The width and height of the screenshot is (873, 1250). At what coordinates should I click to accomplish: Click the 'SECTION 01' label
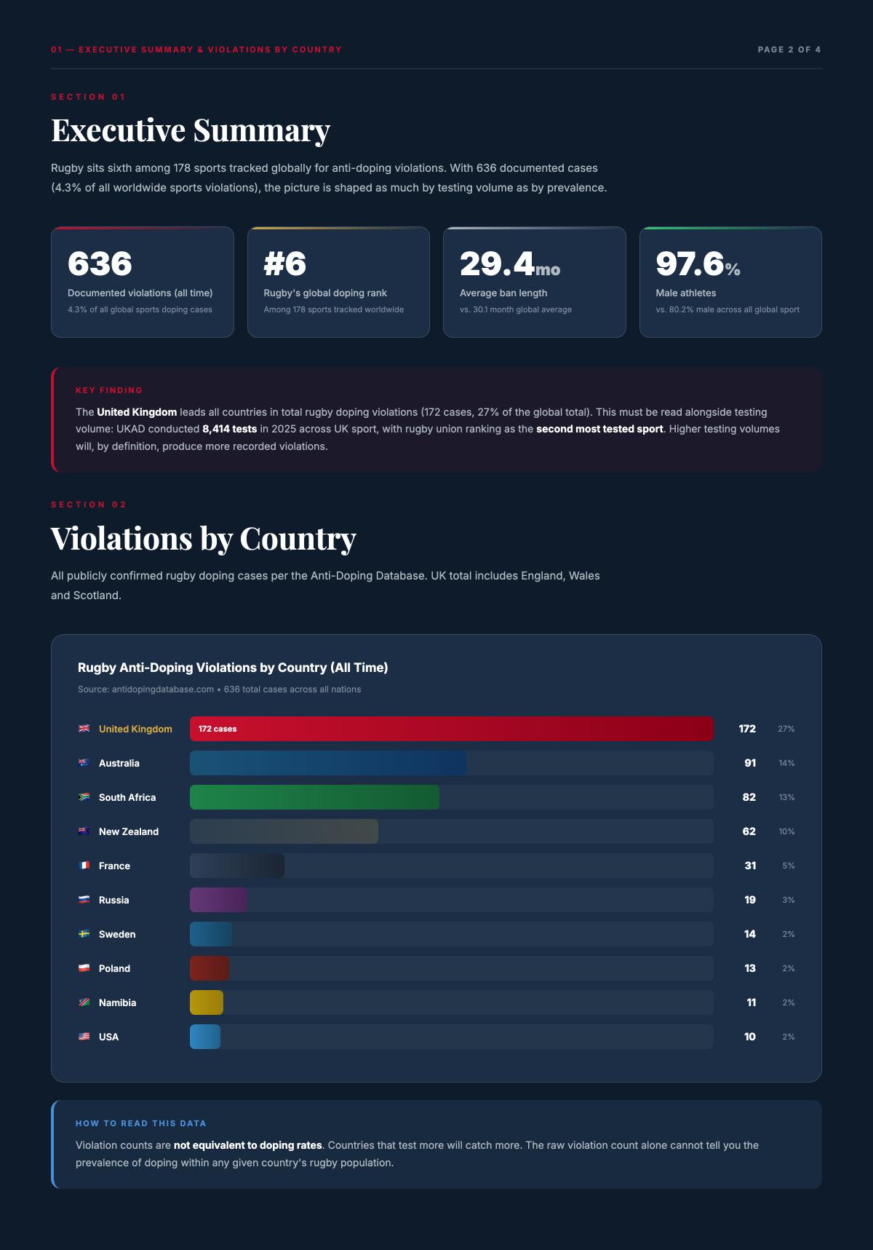(89, 97)
